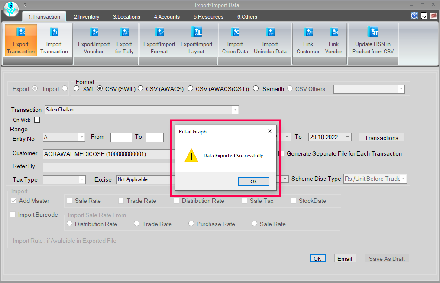This screenshot has height=283, width=440.
Task: Toggle the Add Master checkbox
Action: (13, 201)
